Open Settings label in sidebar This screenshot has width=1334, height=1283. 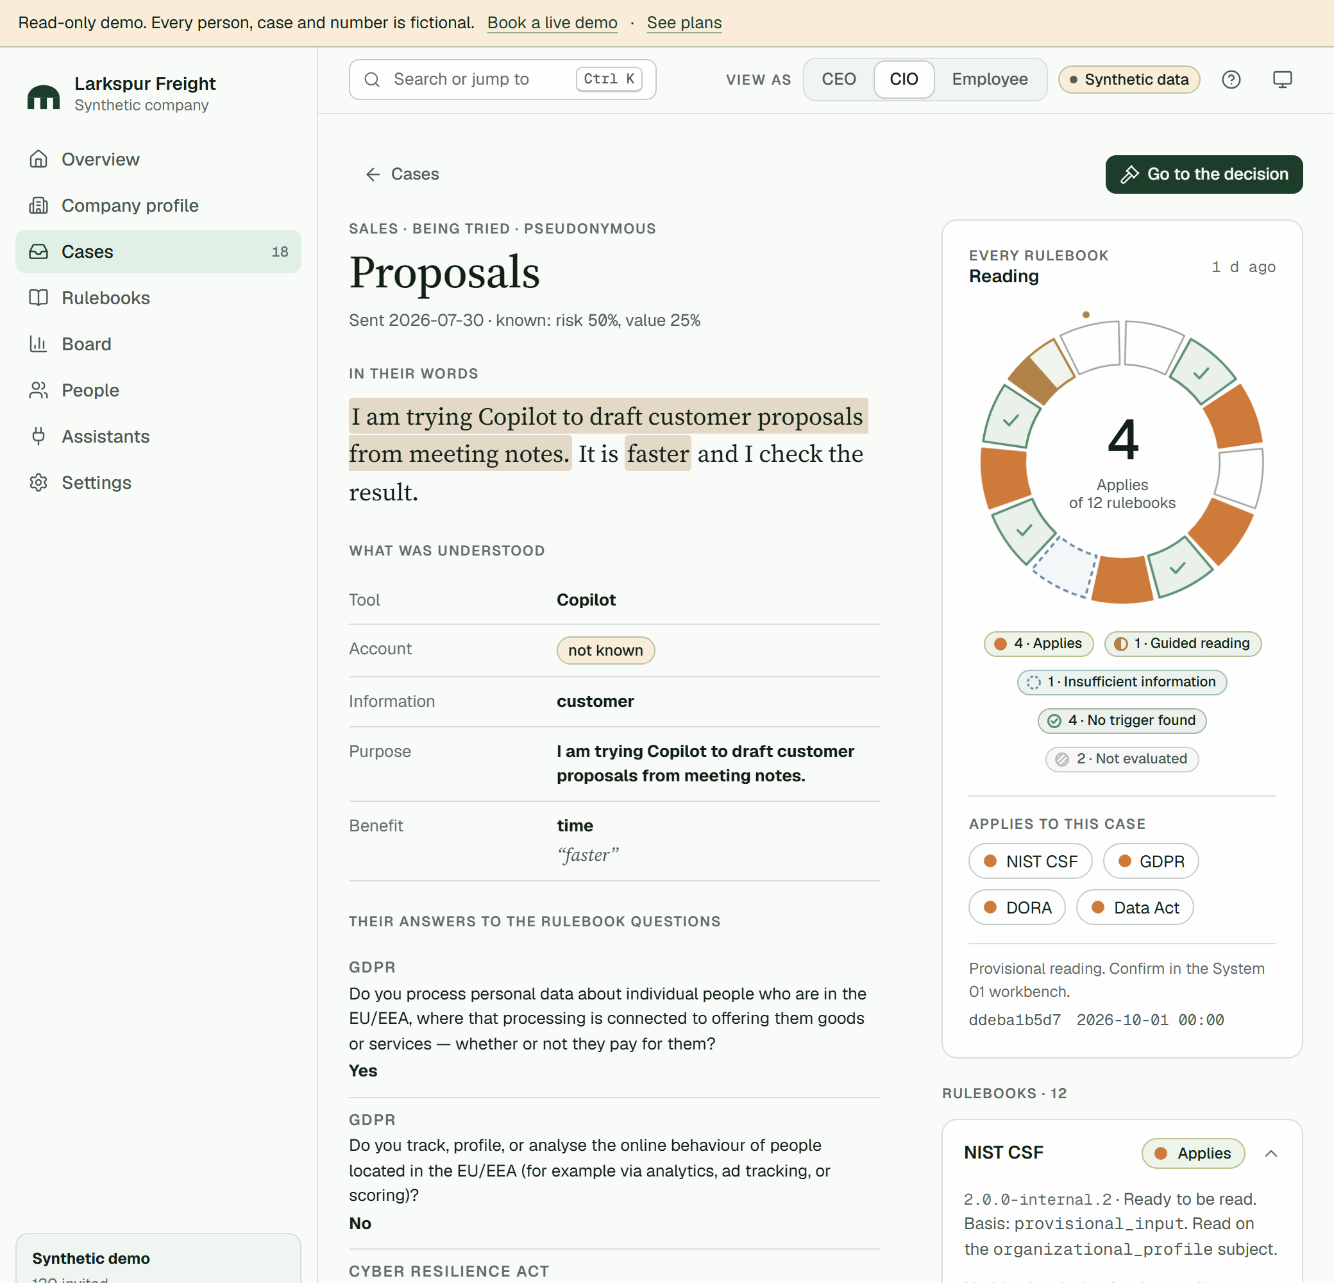[97, 482]
